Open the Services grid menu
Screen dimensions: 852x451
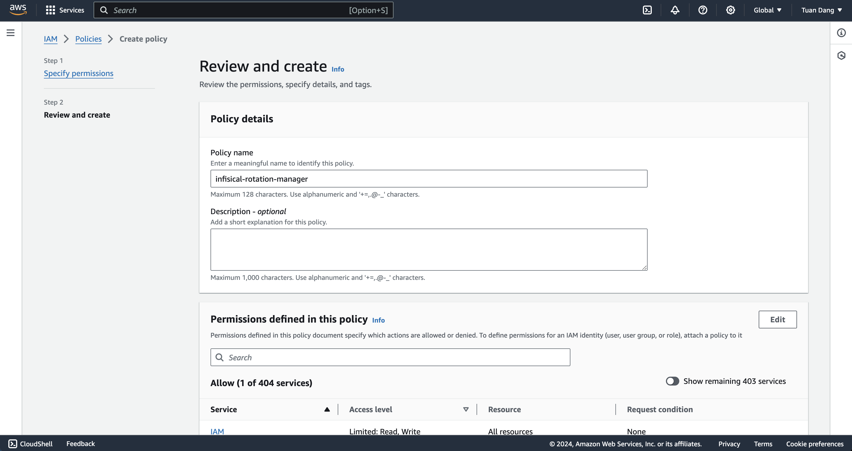(x=65, y=10)
